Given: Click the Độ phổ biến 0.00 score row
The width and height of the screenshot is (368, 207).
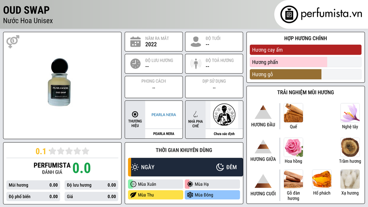Looking at the screenshot, I should [33, 197].
